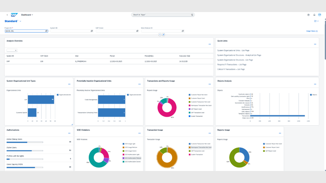Click the G_FRIEDRICHA user cell
The width and height of the screenshot is (326, 183).
pyautogui.click(x=81, y=62)
